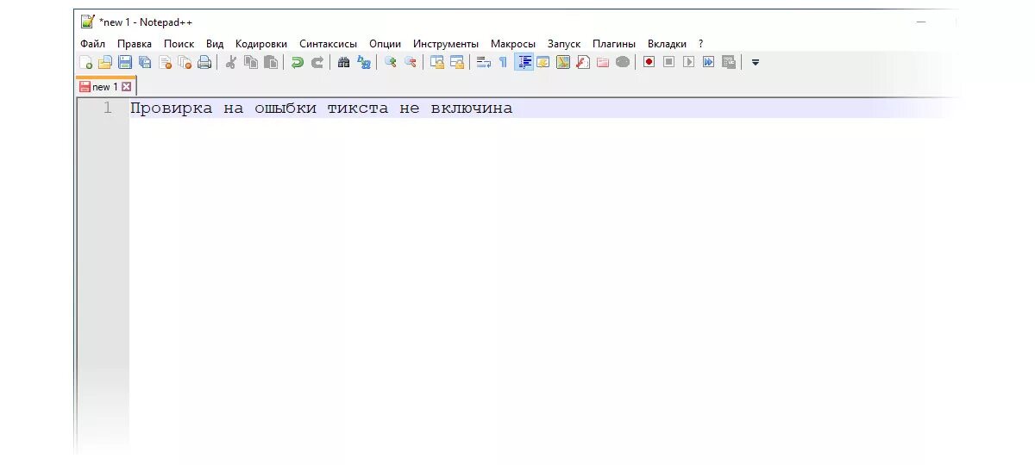This screenshot has height=465, width=1035.
Task: Open the Синтаксисы menu
Action: [329, 44]
